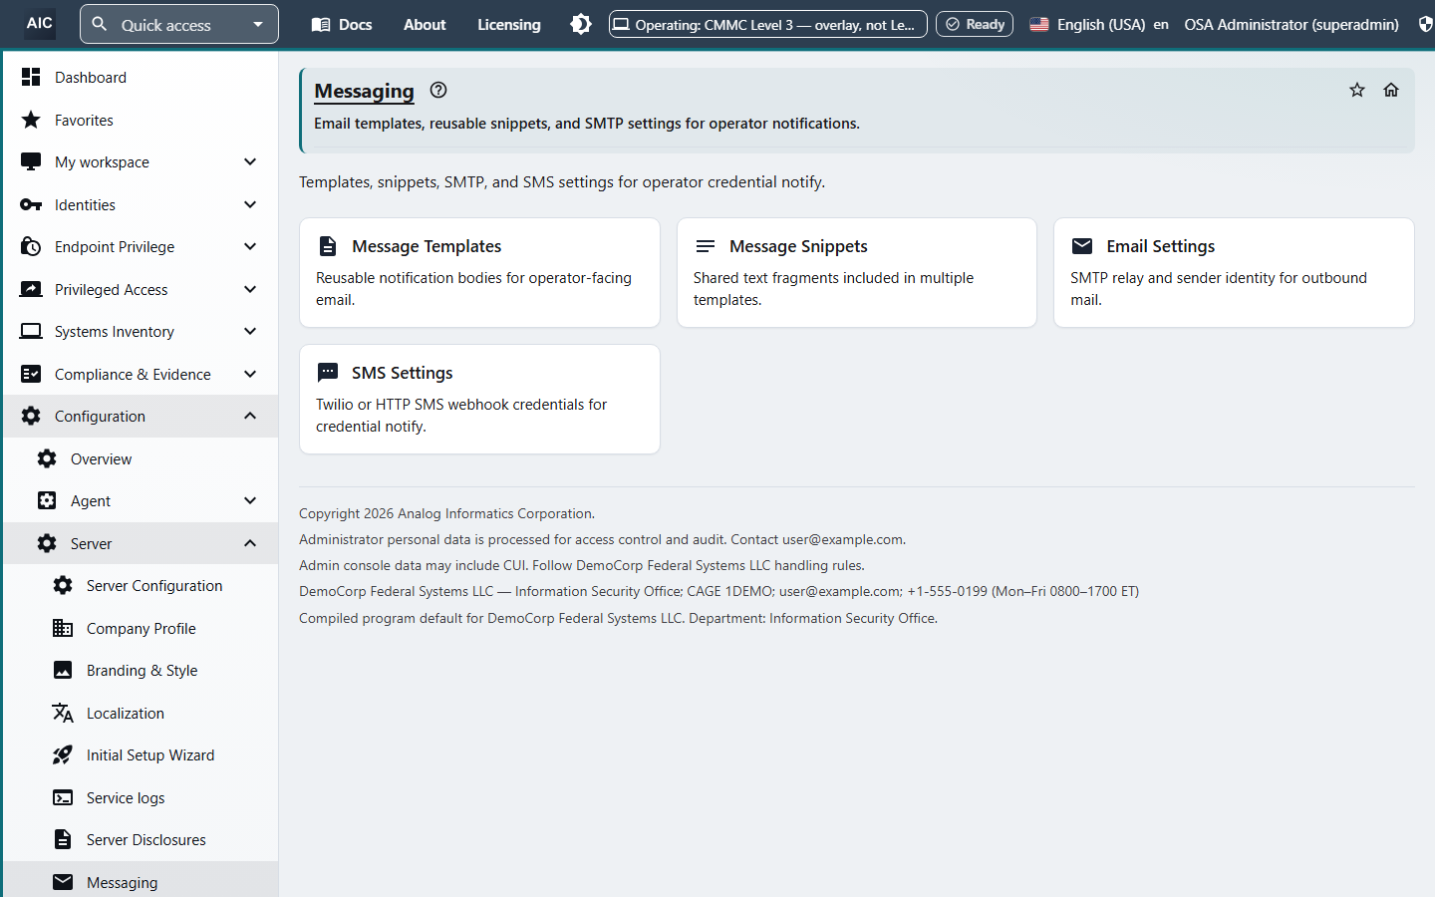Open the Email Settings card
Image resolution: width=1435 pixels, height=897 pixels.
[1234, 272]
